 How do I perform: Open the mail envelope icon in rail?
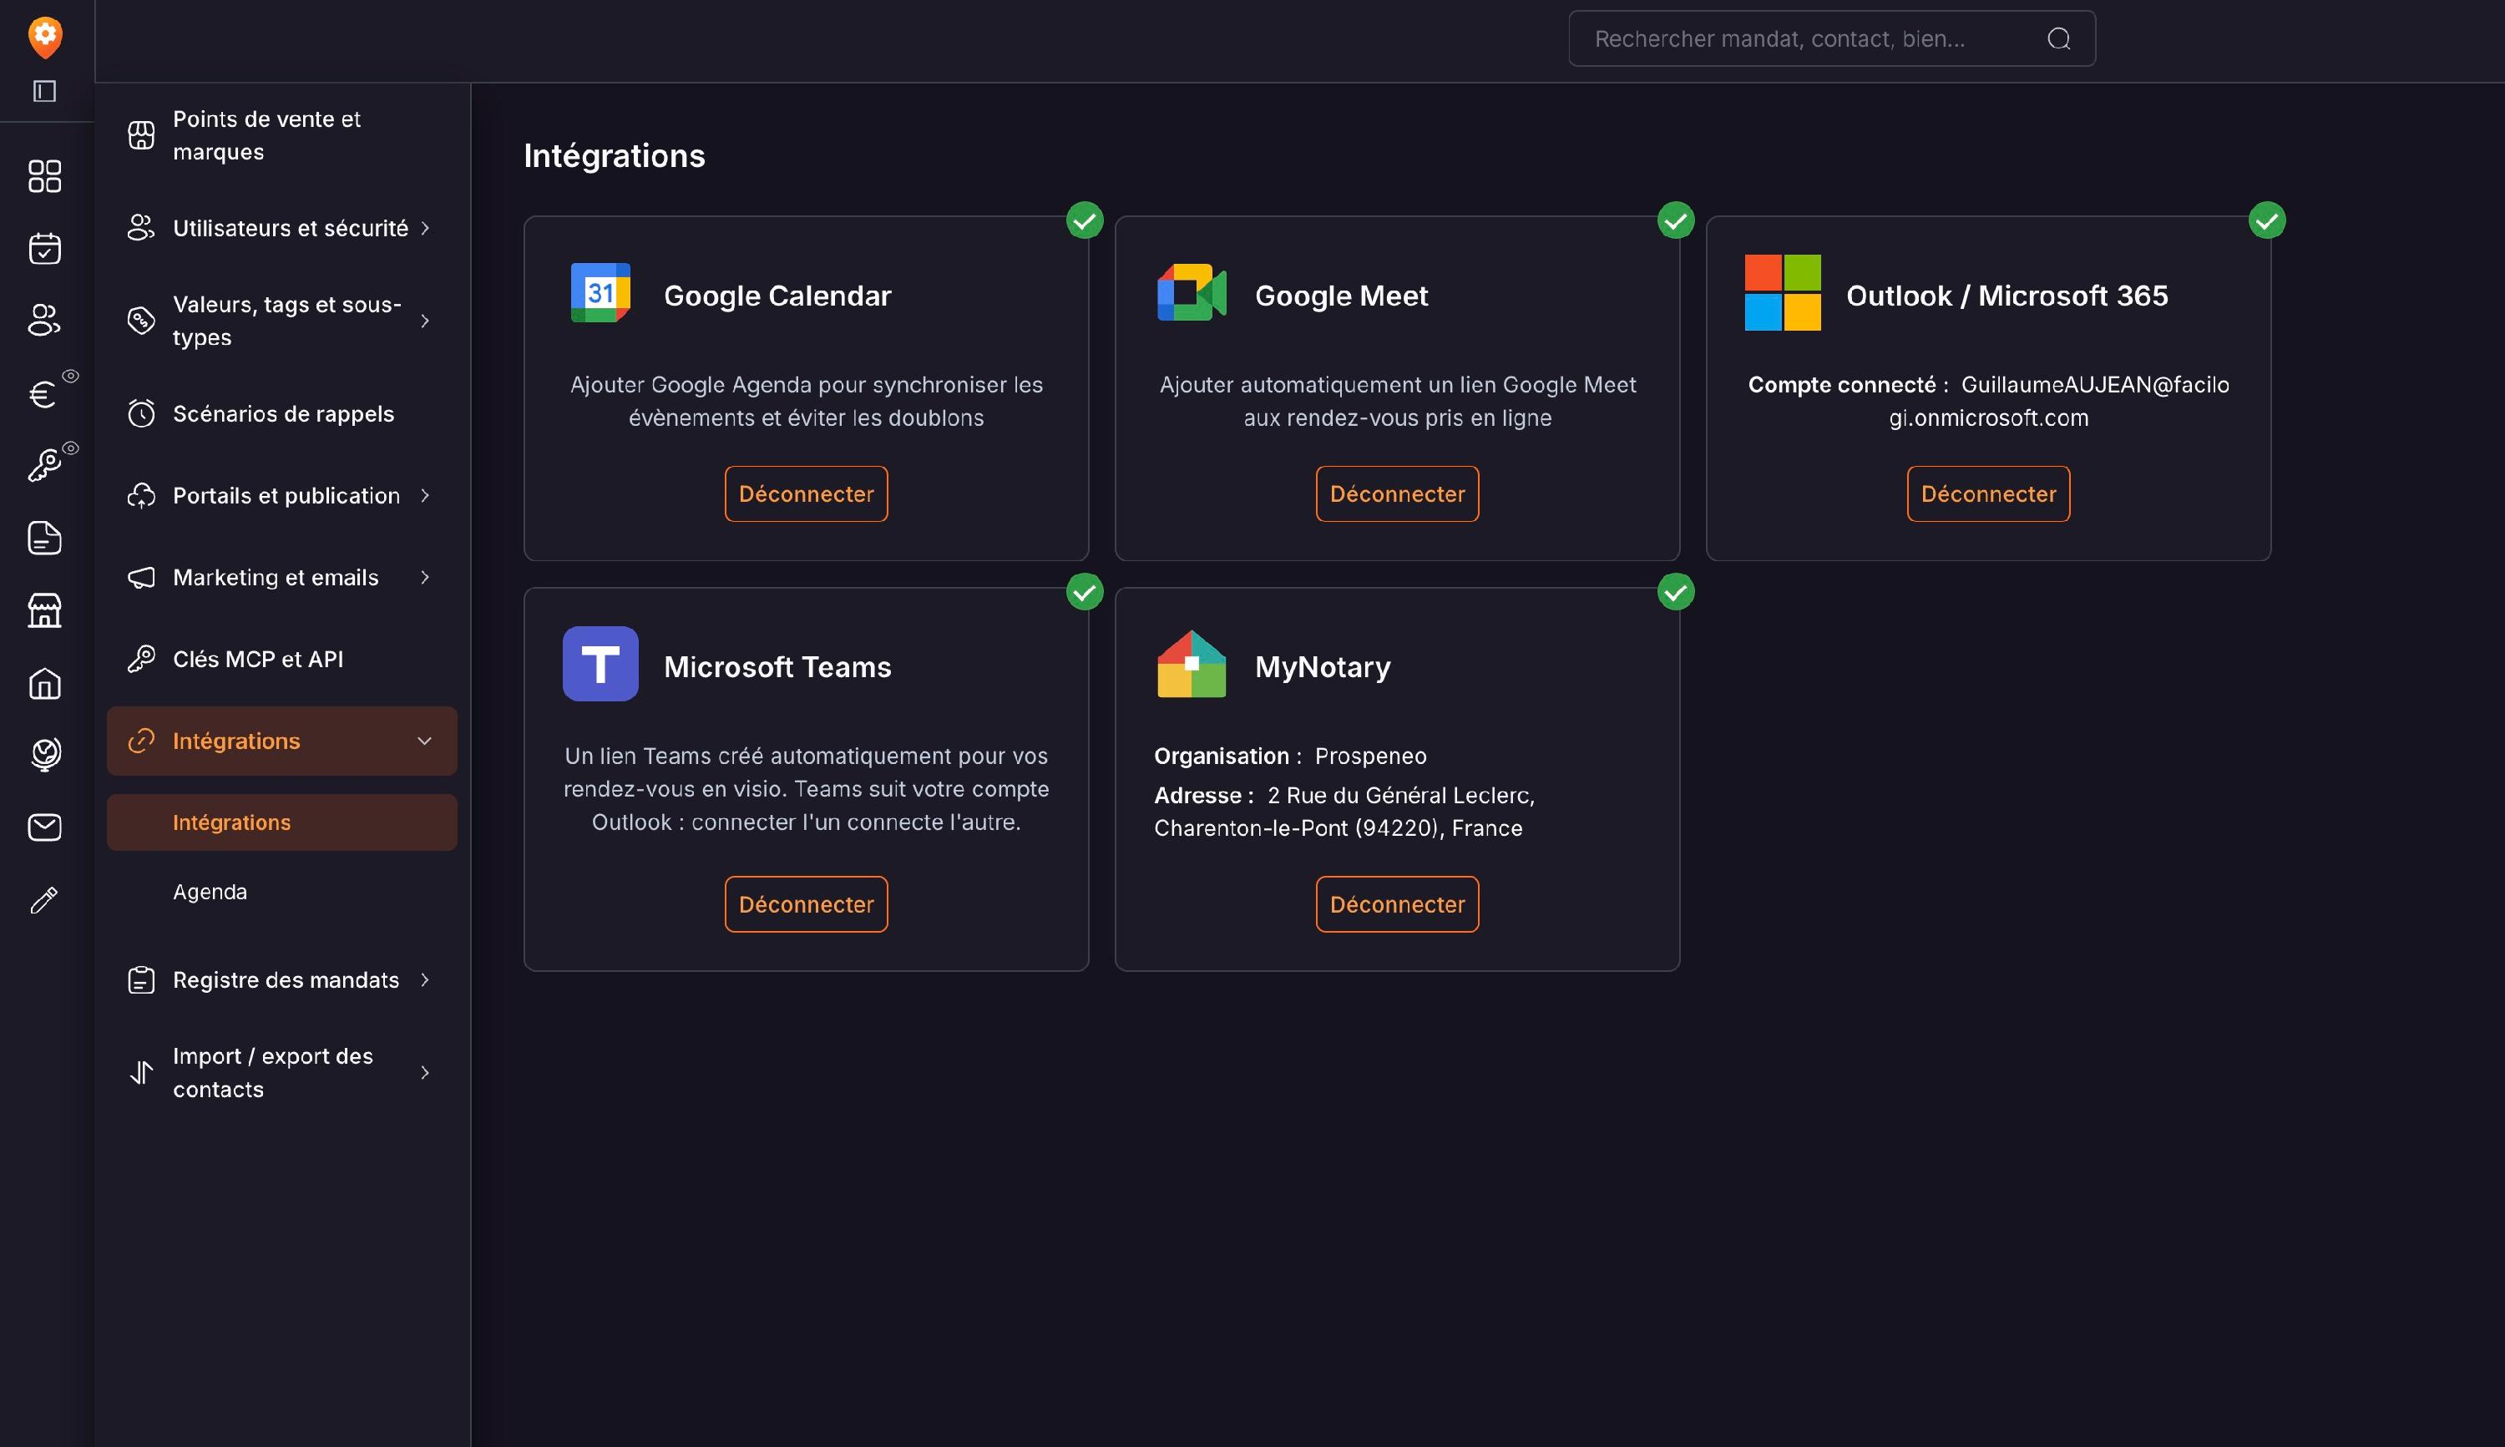pyautogui.click(x=45, y=827)
